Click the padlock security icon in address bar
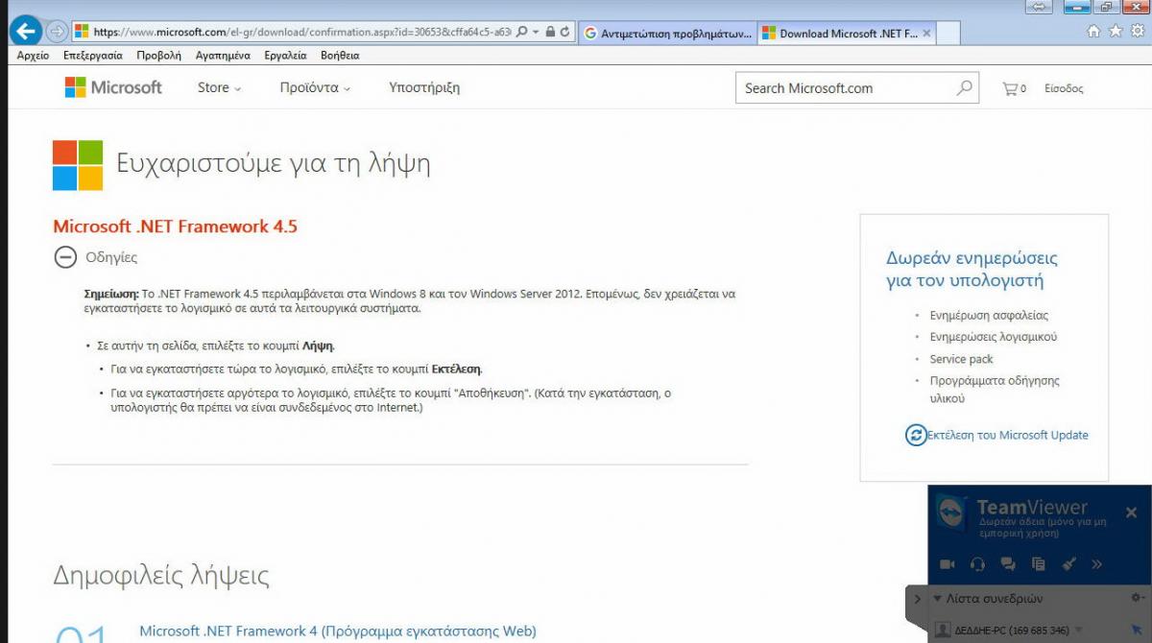The width and height of the screenshot is (1152, 643). pos(550,32)
